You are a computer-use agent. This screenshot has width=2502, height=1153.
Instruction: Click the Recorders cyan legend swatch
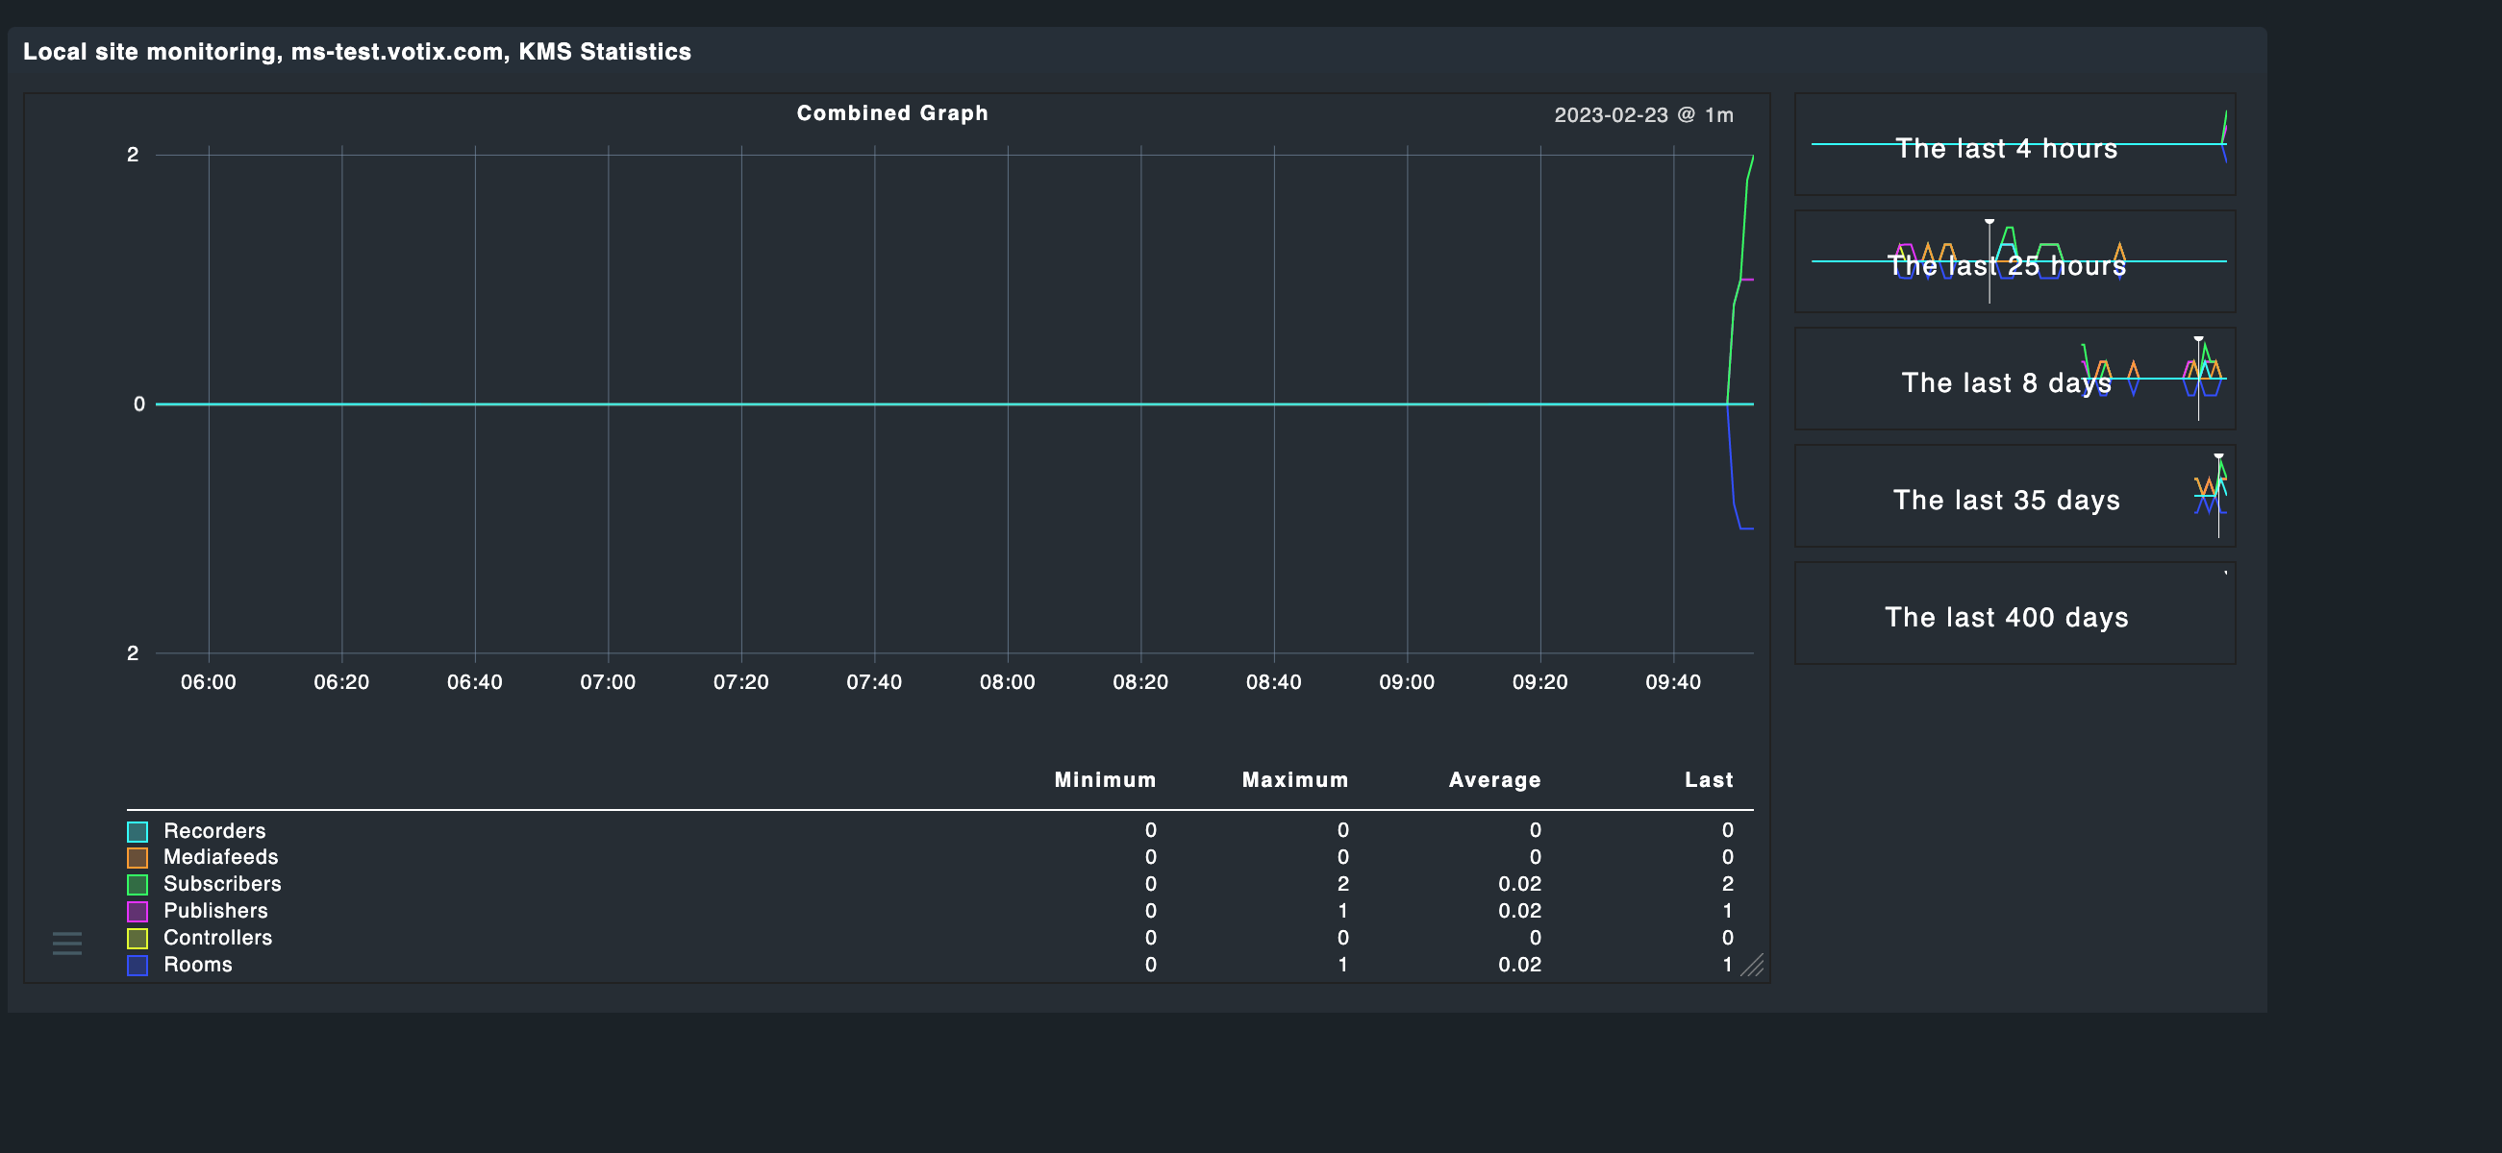tap(138, 831)
